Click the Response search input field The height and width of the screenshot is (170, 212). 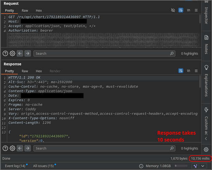(102, 148)
